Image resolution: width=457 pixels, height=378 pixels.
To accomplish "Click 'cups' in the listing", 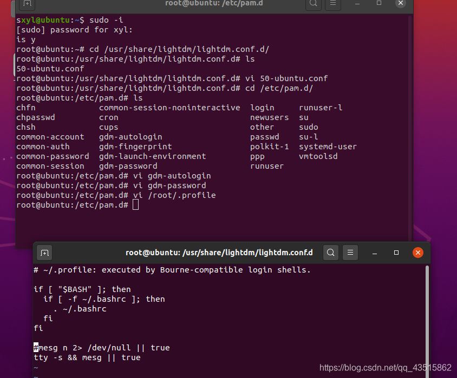I will tap(109, 127).
